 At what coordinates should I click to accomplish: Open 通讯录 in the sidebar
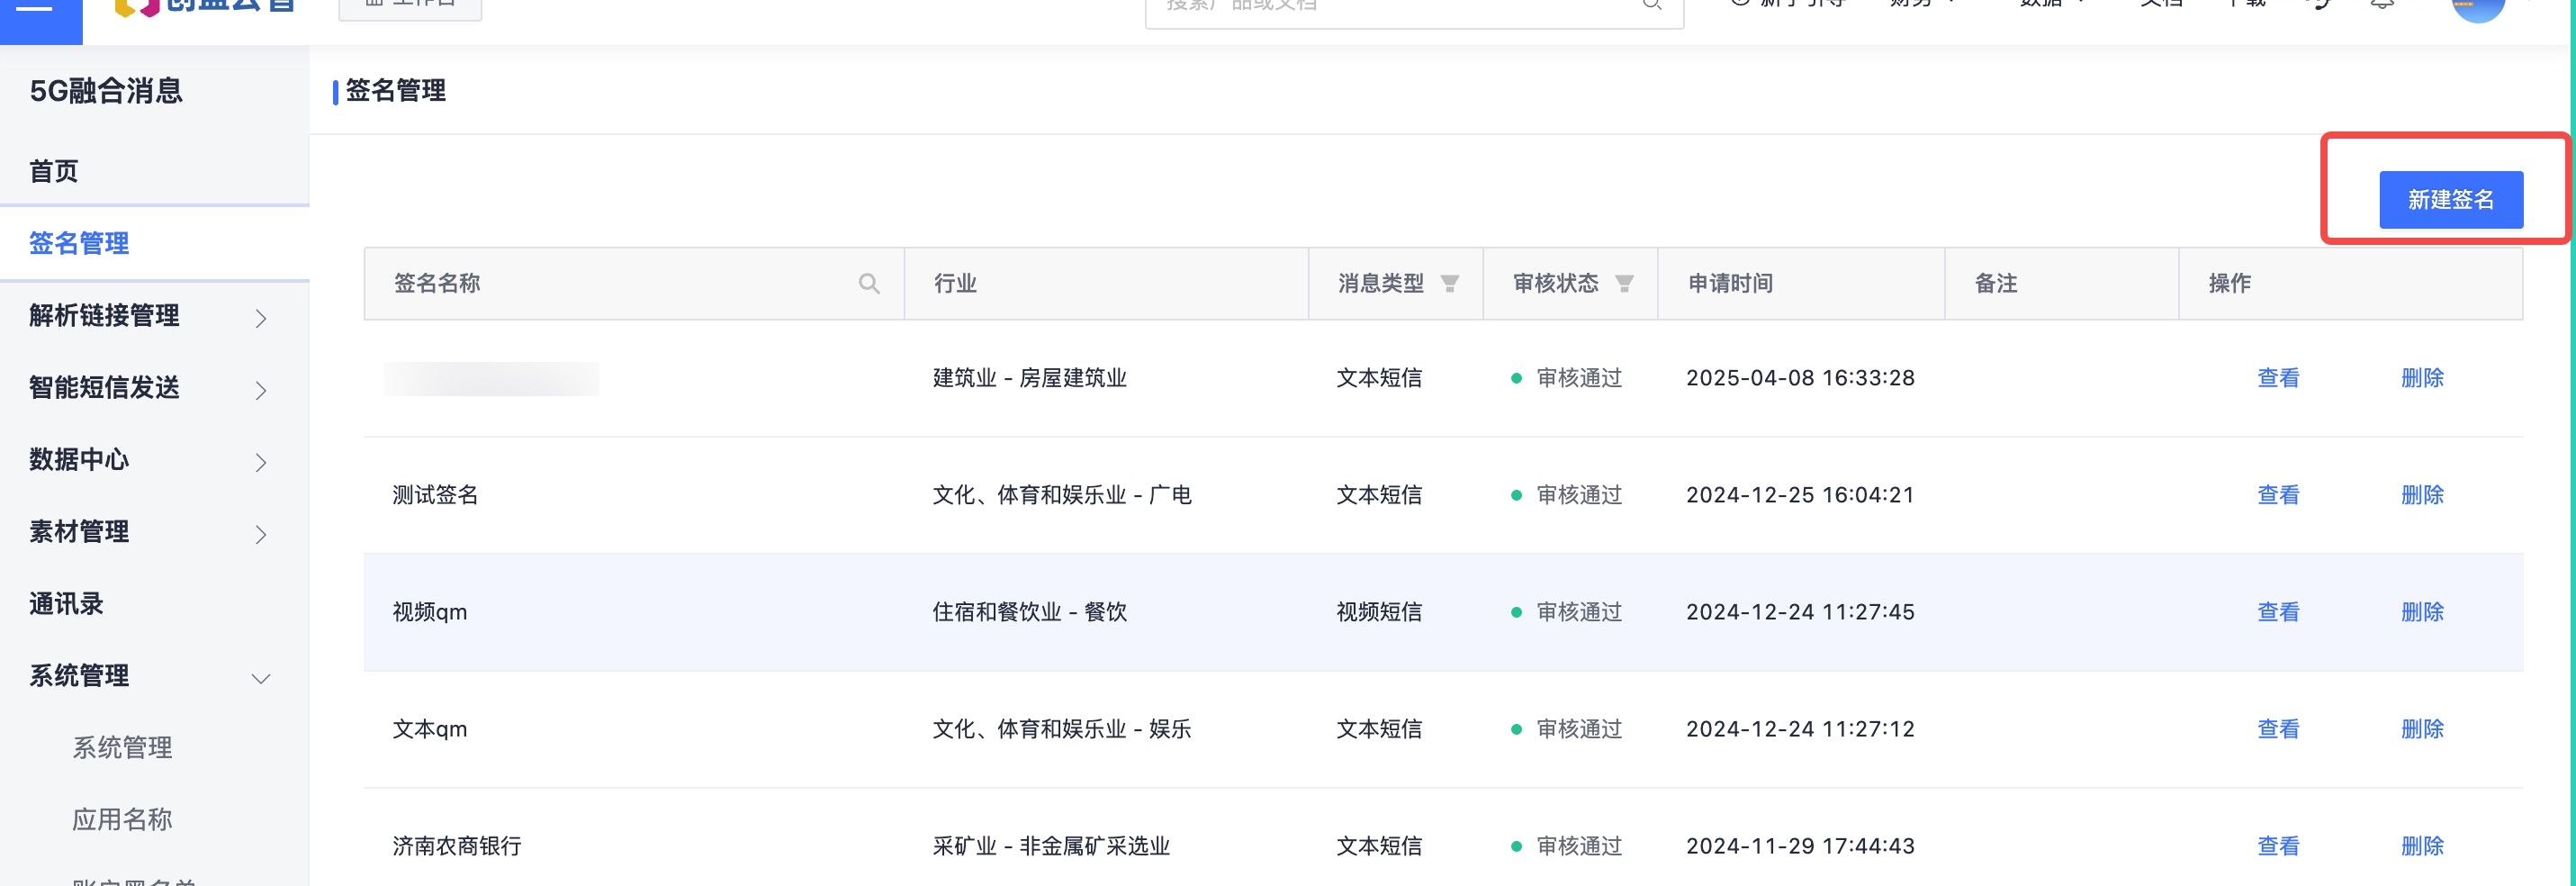pyautogui.click(x=66, y=604)
